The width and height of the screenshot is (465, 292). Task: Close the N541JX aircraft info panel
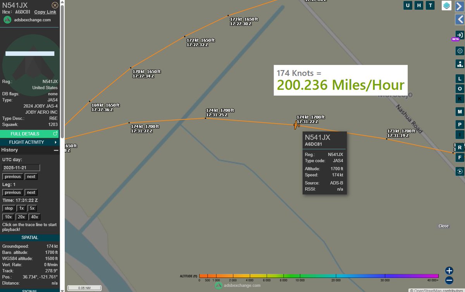(x=55, y=5)
